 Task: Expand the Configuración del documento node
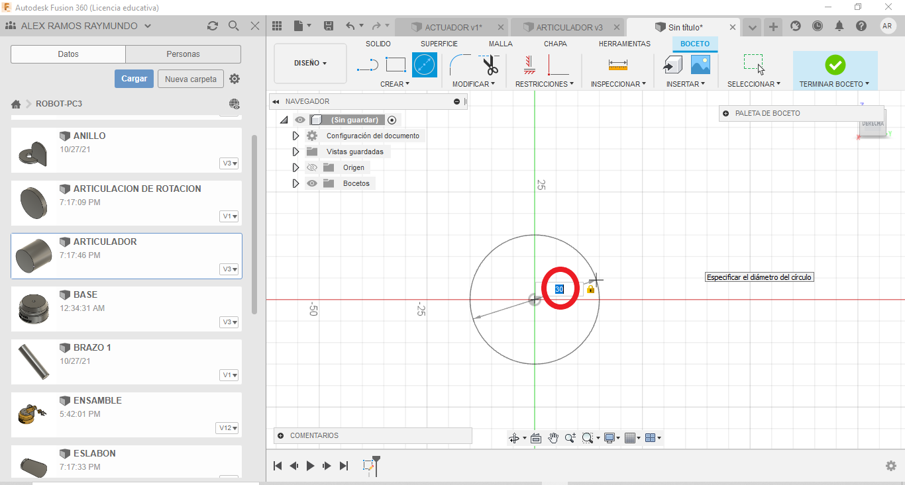295,136
